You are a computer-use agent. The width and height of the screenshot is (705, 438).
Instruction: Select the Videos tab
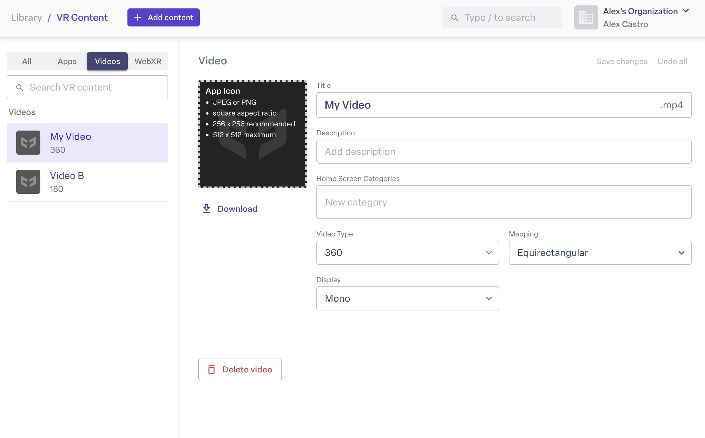(x=107, y=61)
